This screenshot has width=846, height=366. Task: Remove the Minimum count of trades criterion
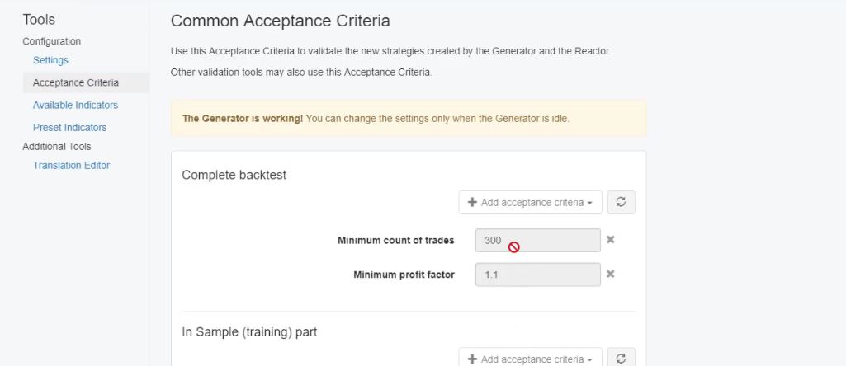(x=611, y=240)
